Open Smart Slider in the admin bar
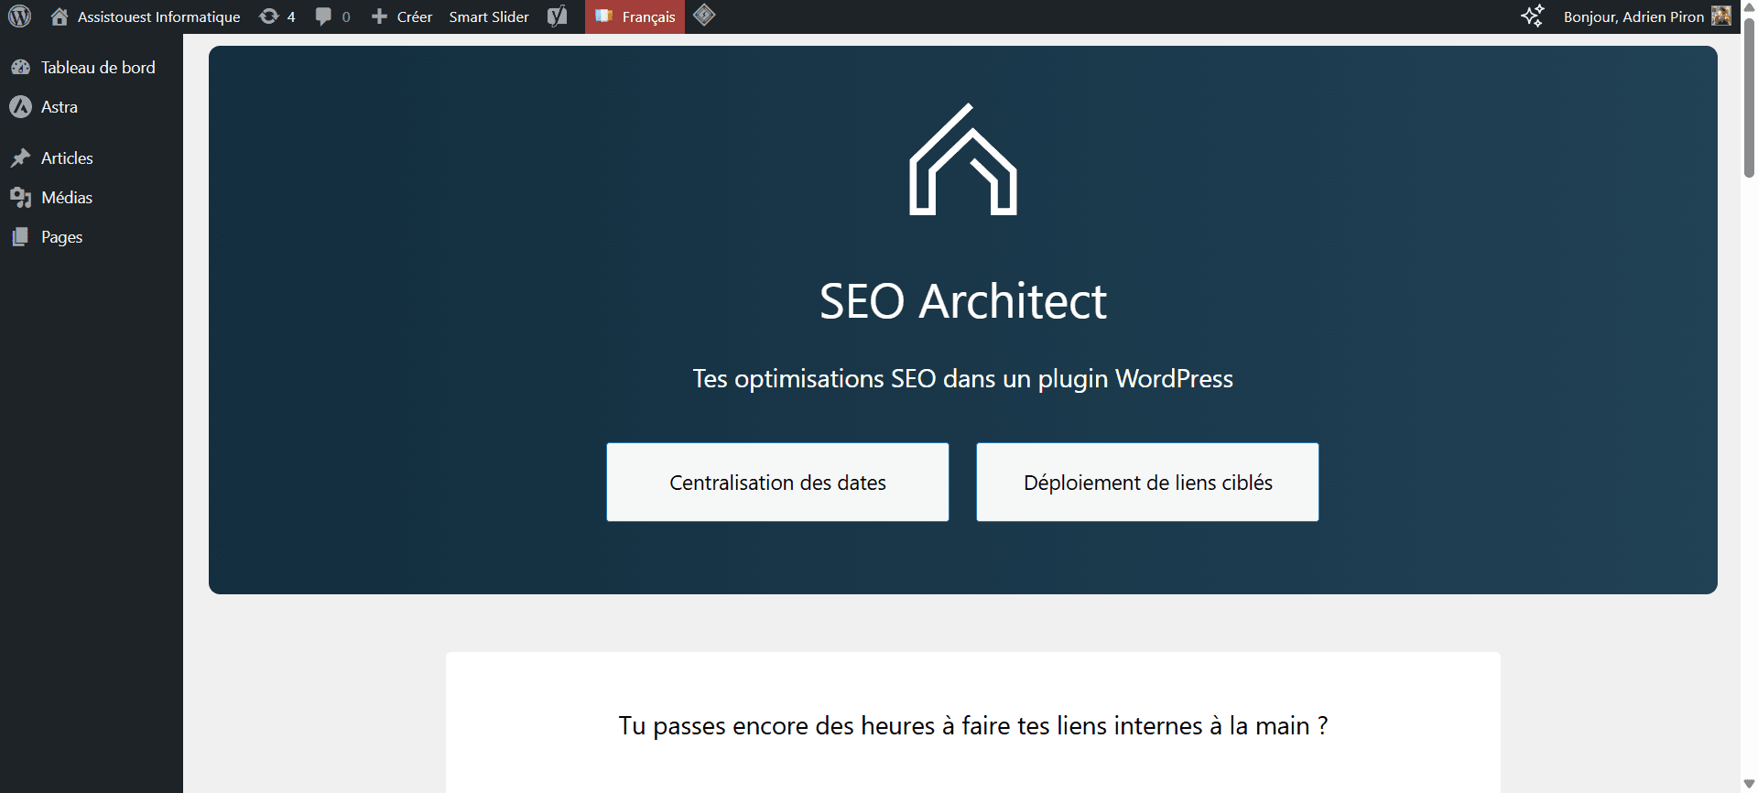Screen dimensions: 1758x793 coord(489,16)
